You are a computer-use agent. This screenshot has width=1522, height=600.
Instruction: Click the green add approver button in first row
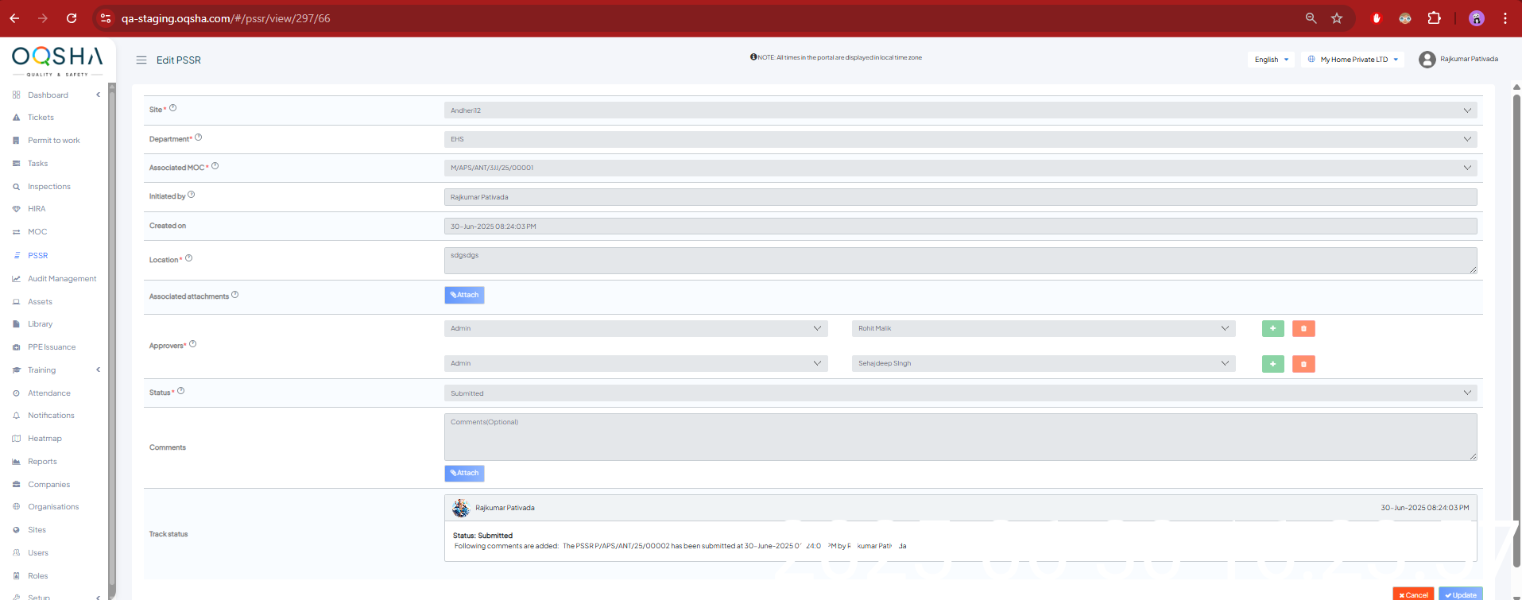click(1272, 328)
